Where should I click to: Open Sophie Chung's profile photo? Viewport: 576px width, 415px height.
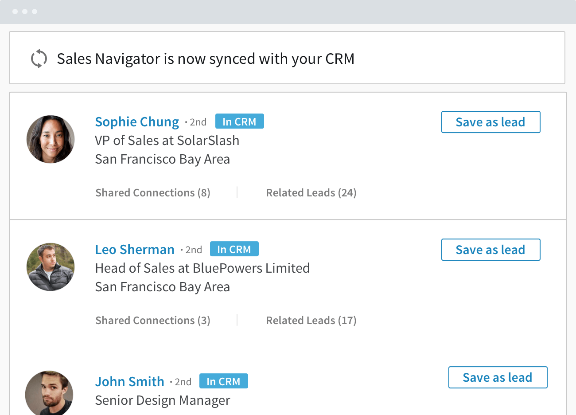pos(51,139)
